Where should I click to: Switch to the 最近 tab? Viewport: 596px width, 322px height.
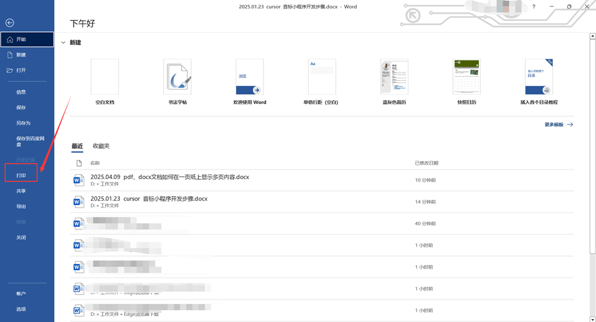[77, 146]
